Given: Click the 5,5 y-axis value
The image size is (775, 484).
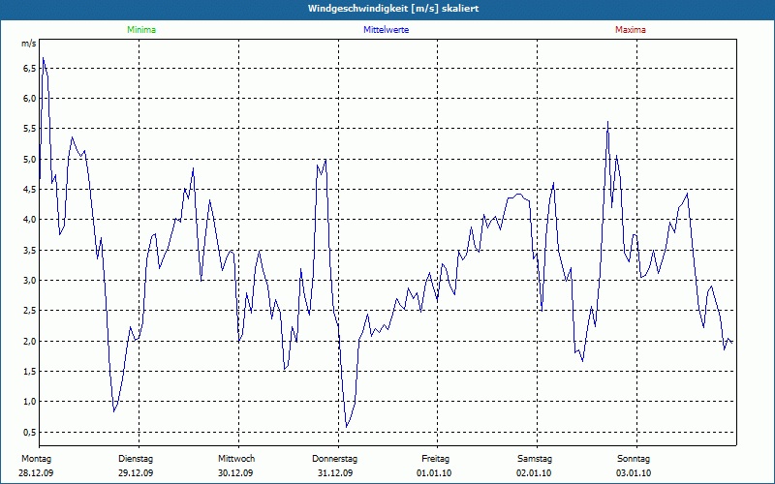Looking at the screenshot, I should pos(30,129).
